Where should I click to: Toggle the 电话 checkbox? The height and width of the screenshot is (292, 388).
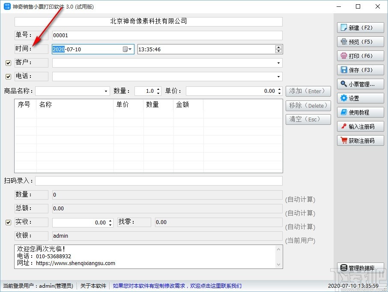8,77
